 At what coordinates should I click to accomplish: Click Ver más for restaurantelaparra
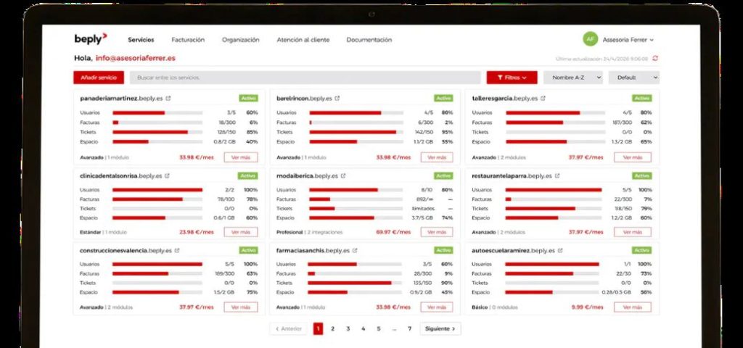(633, 233)
